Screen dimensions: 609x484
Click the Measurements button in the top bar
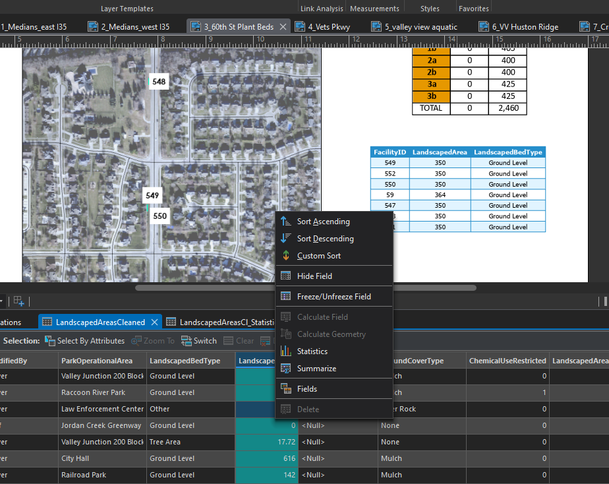[x=374, y=9]
